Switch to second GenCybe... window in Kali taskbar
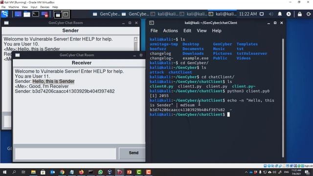This screenshot has height=176, width=313. pos(135,14)
